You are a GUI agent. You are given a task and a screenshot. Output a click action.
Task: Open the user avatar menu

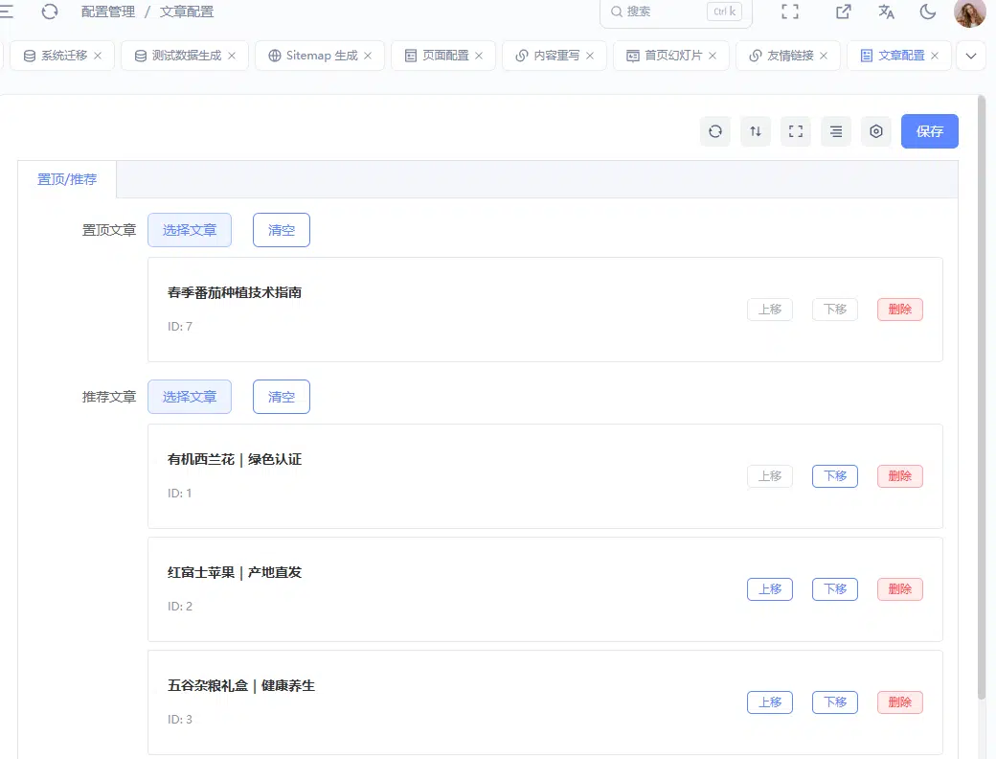(x=970, y=12)
